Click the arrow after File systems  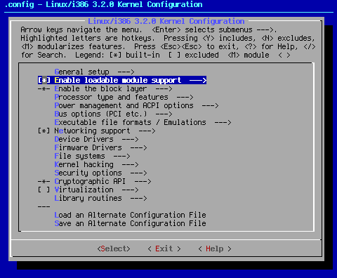(121, 156)
